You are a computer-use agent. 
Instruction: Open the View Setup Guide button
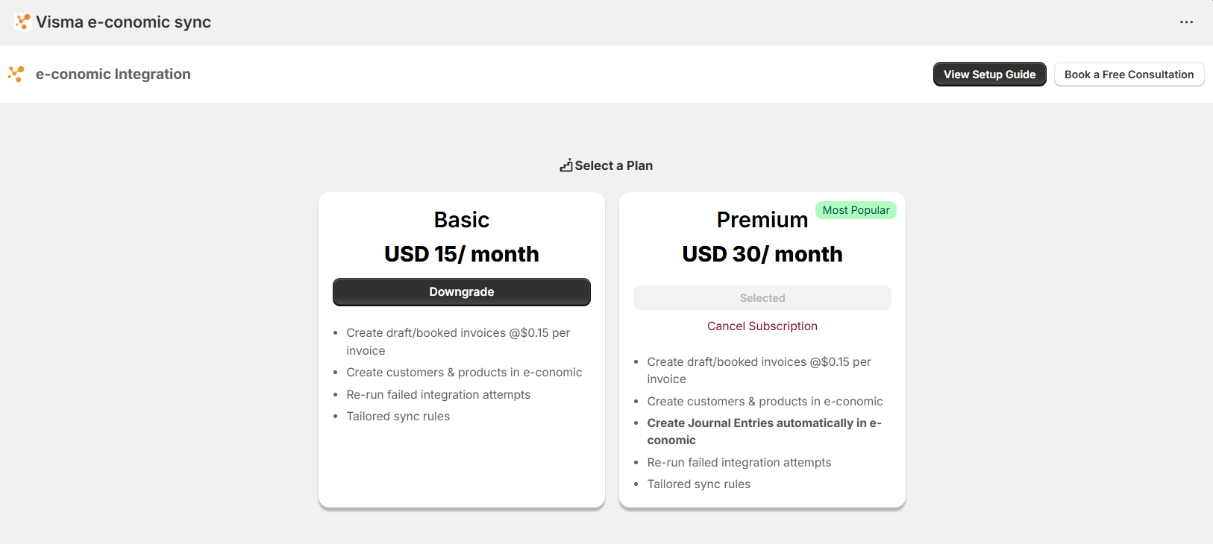pyautogui.click(x=989, y=75)
